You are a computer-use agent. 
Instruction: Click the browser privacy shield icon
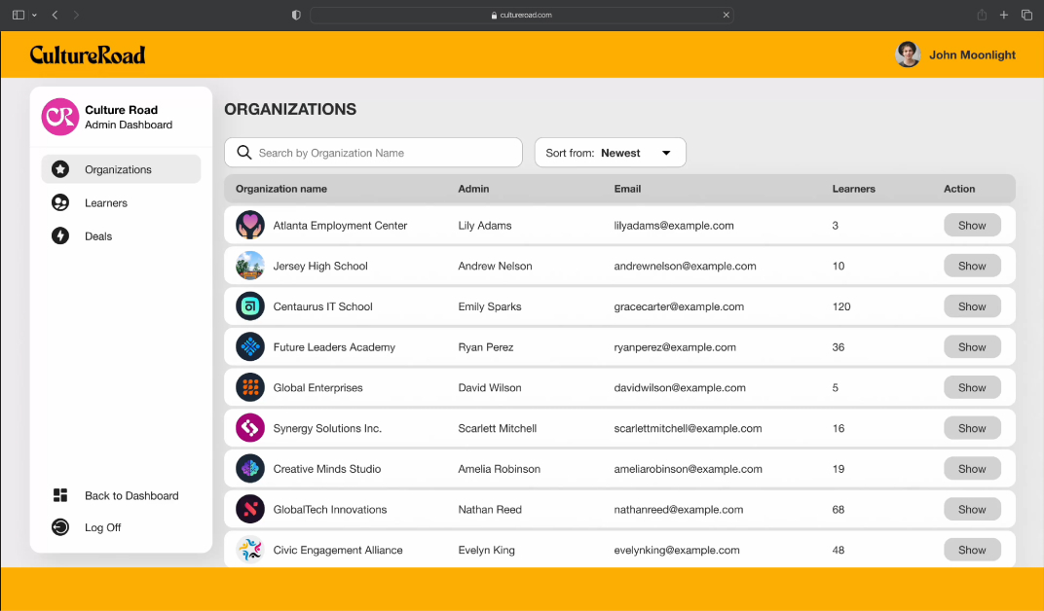point(296,15)
